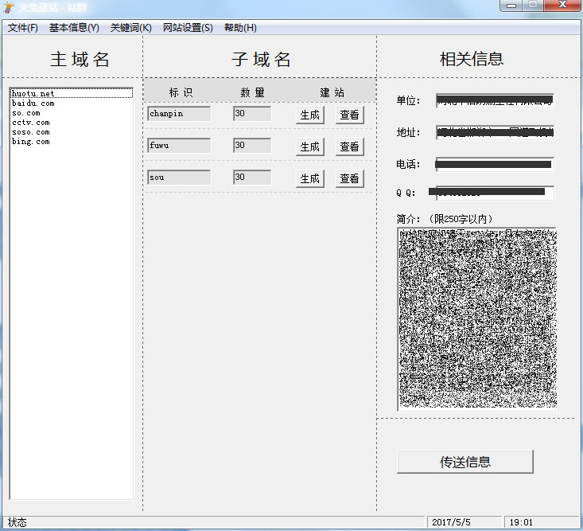Click the quantity field for fuwu row
The image size is (583, 531).
[x=251, y=146]
